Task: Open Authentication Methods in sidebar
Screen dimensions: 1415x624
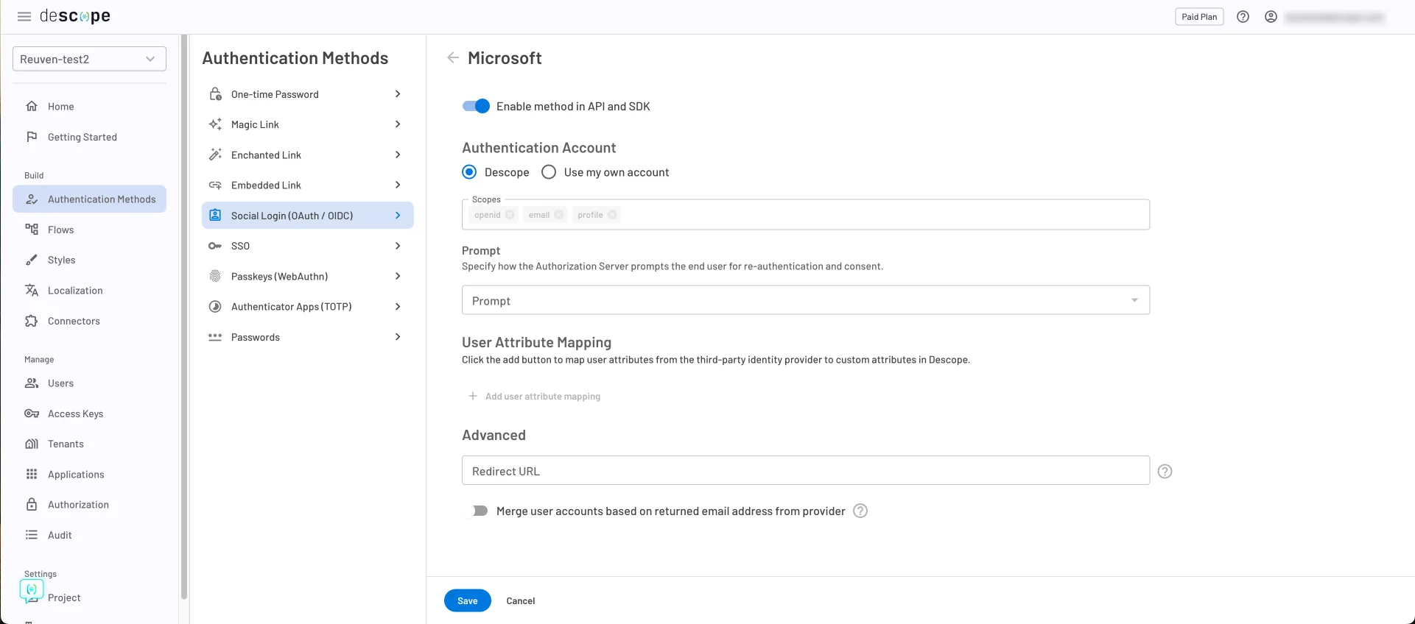Action: click(89, 199)
